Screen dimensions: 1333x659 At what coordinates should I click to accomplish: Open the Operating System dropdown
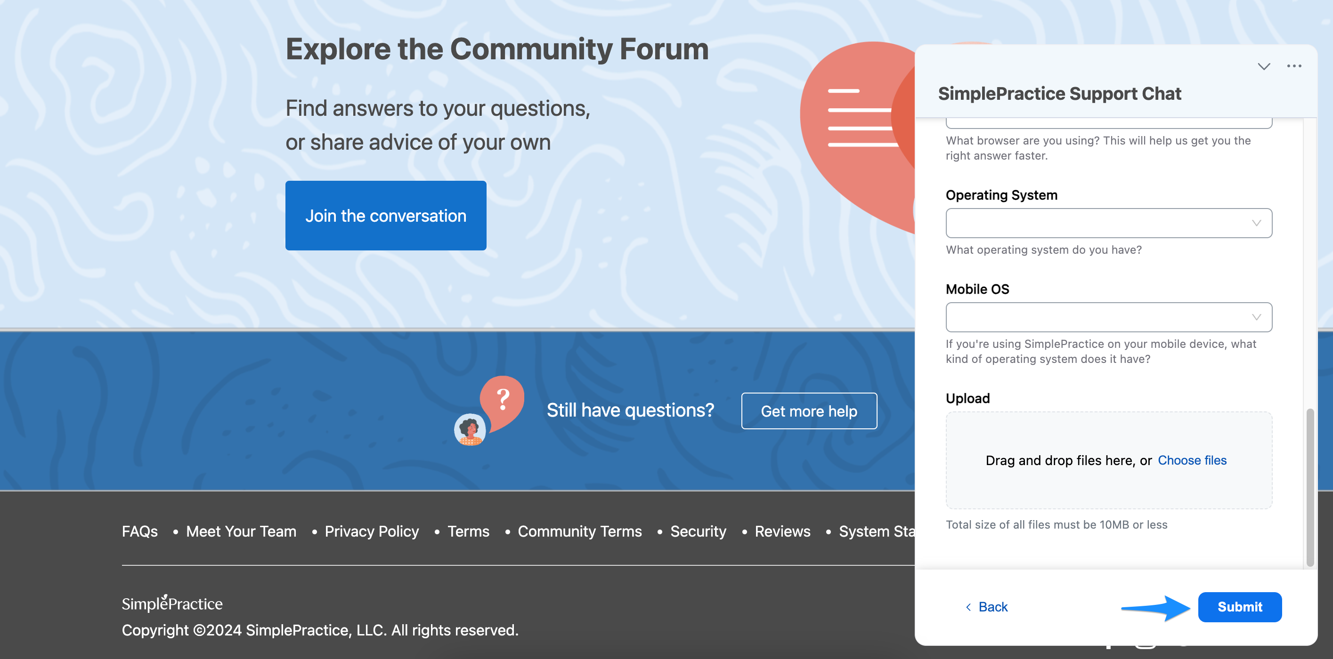[x=1108, y=223]
